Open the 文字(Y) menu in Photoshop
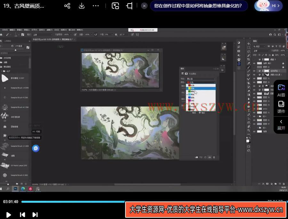 pos(34,30)
